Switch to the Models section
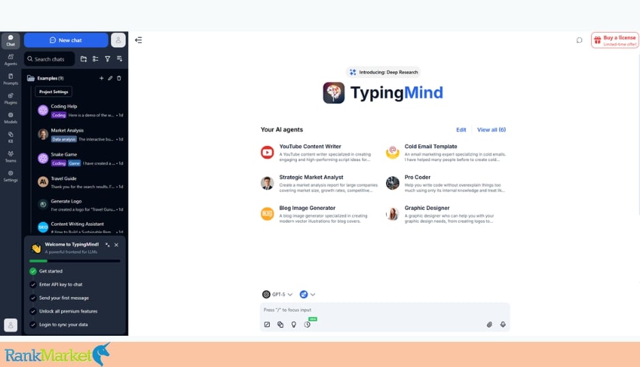Screen dimensions: 640x367 point(11,118)
